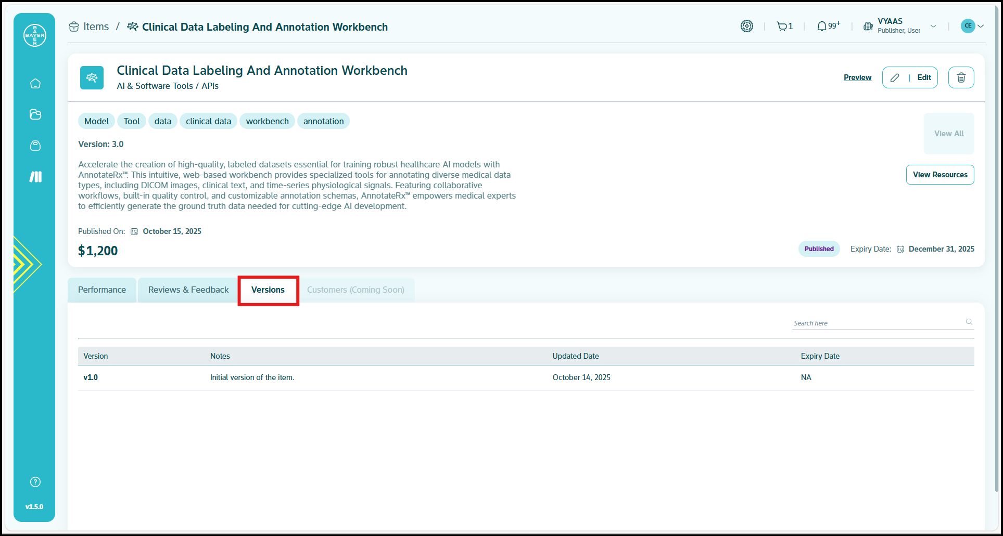Viewport: 1003px width, 536px height.
Task: Open the Home icon in sidebar
Action: click(x=35, y=84)
